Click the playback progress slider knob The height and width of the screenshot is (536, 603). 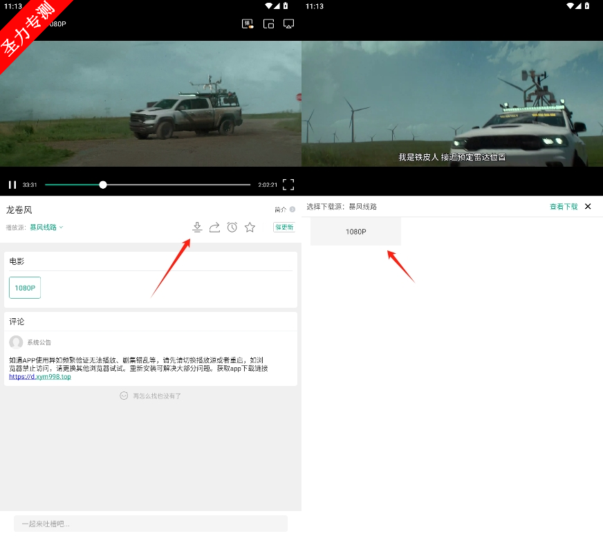tap(102, 185)
